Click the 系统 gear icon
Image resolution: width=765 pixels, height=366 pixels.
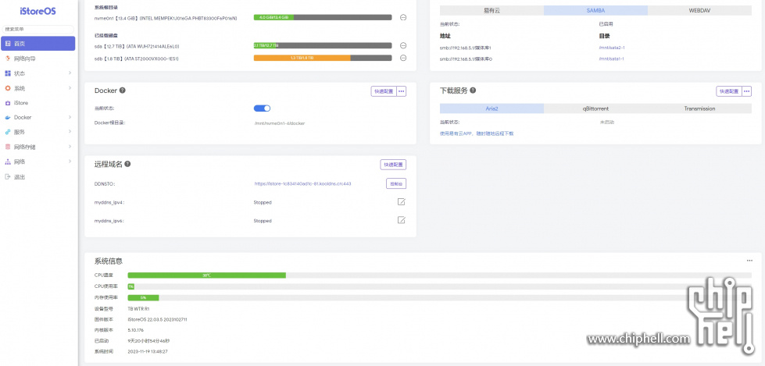point(7,88)
